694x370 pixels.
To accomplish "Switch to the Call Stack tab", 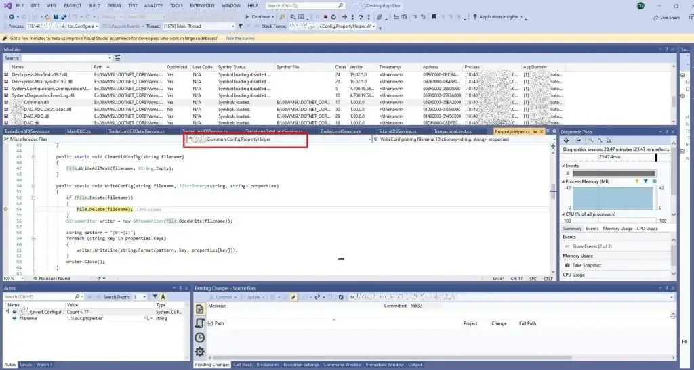I will click(243, 365).
